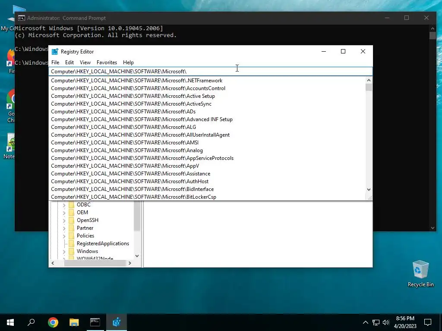Minimize the Registry Editor window
Viewport: 442px width, 331px height.
click(324, 52)
